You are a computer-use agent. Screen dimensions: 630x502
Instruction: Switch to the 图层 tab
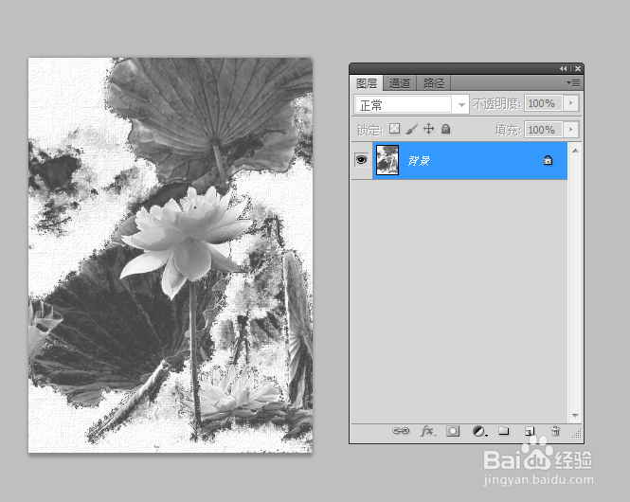(x=366, y=83)
